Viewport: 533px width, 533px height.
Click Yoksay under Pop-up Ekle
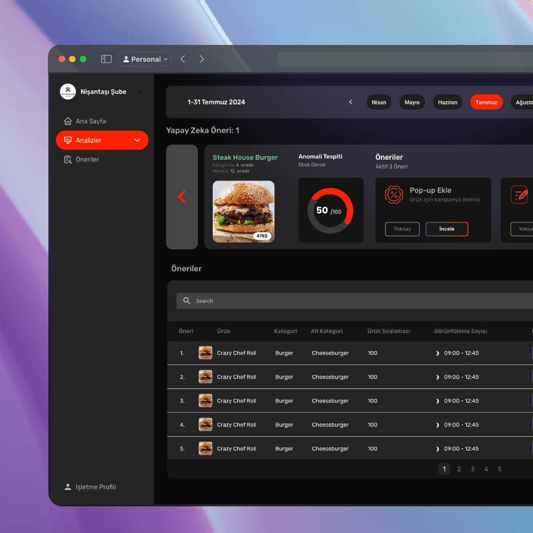(x=402, y=229)
